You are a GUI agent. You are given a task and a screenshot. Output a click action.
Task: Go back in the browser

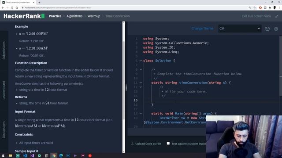3,8
